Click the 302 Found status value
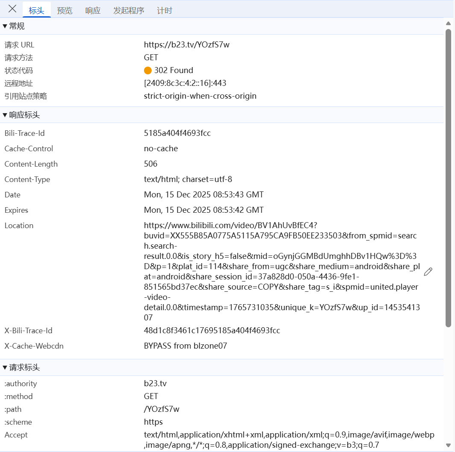Screen dimensions: 455x452 [x=173, y=70]
